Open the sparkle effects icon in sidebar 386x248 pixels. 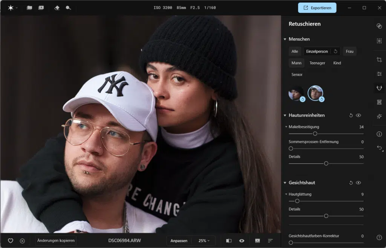click(379, 116)
